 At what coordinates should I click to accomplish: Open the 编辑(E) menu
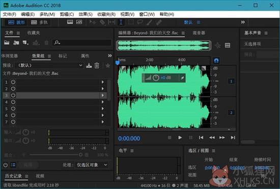27,14
